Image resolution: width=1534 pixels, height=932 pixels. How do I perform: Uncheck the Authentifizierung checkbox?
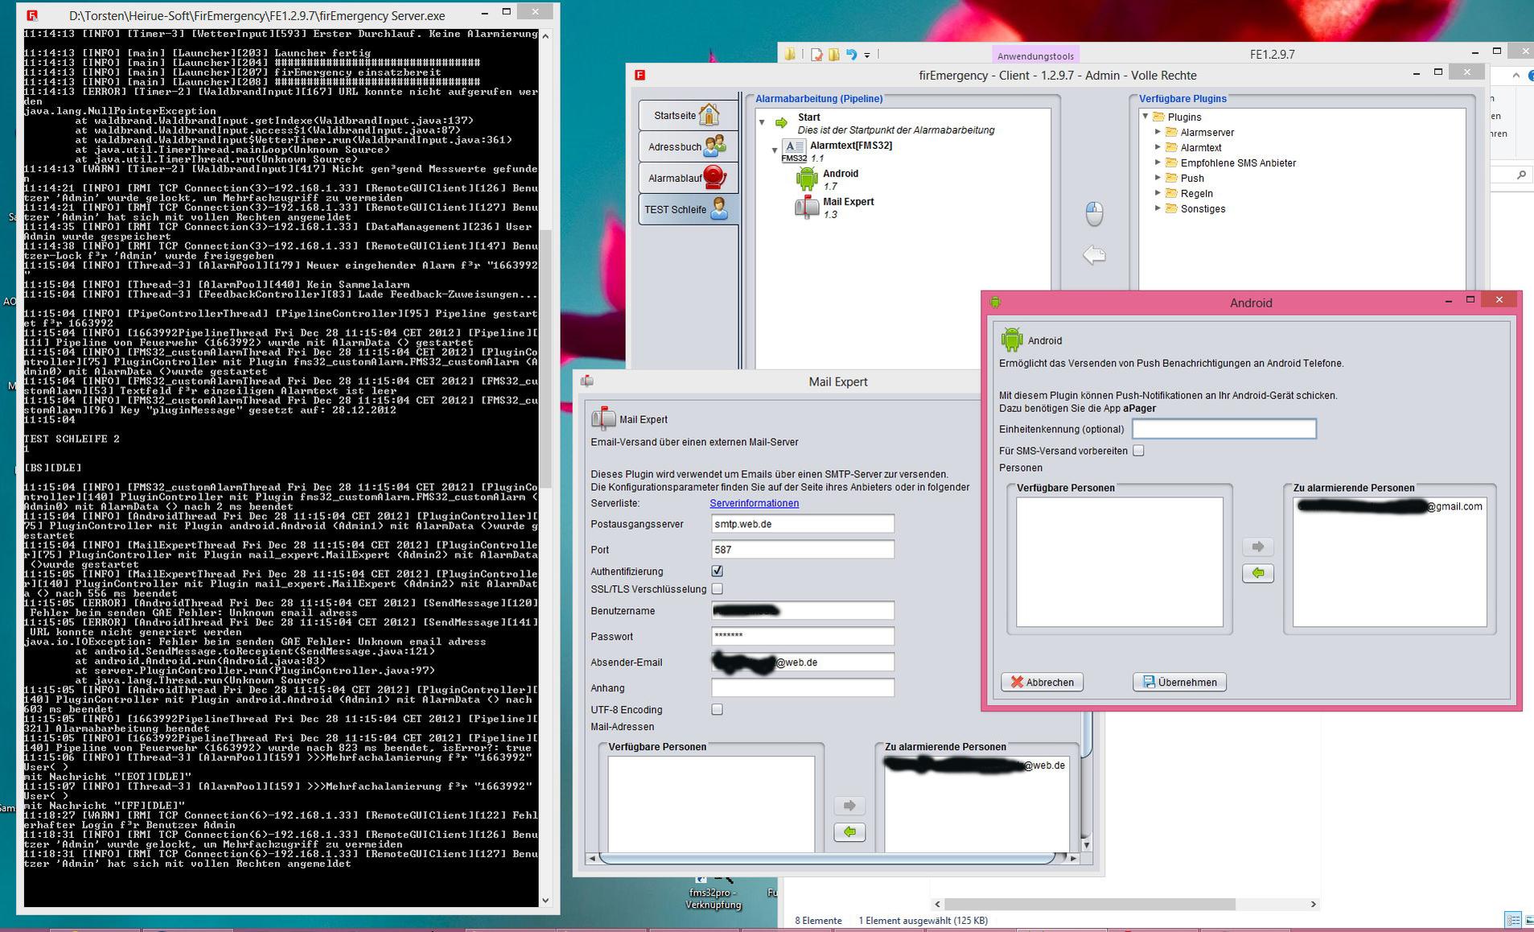(717, 571)
